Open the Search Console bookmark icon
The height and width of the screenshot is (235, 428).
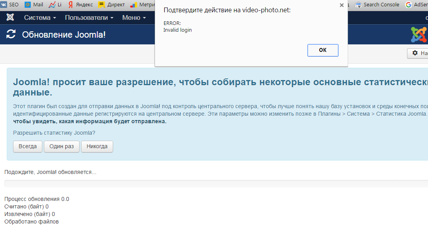coord(358,5)
